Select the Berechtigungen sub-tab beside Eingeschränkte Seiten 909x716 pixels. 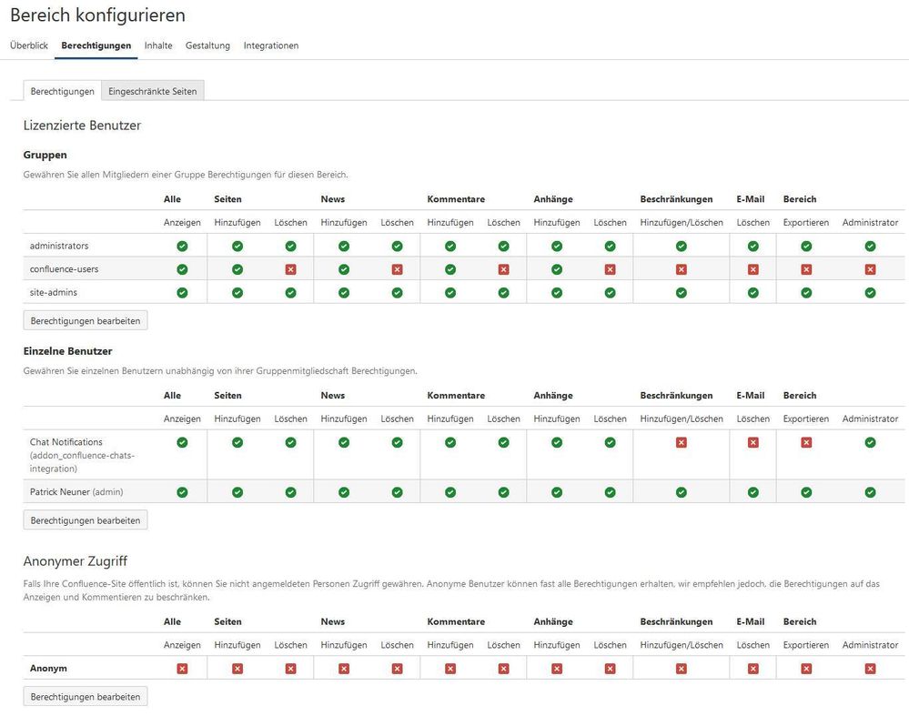[62, 91]
